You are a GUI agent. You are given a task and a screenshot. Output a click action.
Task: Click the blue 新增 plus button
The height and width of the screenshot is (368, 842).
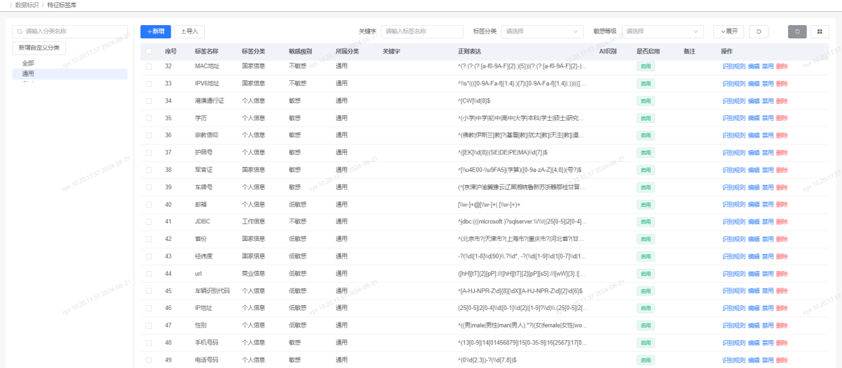155,31
